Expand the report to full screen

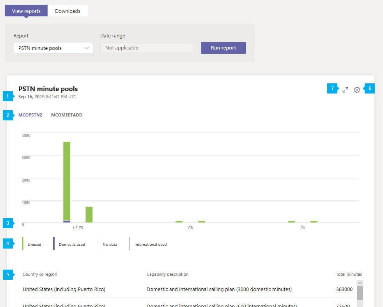[345, 90]
